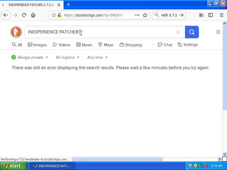Click the TLS handshake status text
227x170 pixels.
tap(35, 159)
